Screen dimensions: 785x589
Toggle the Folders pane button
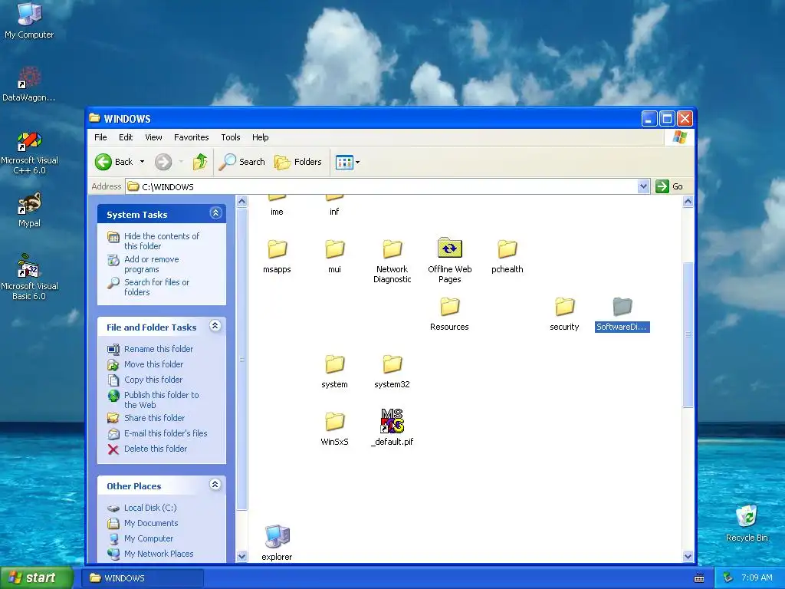pyautogui.click(x=298, y=162)
